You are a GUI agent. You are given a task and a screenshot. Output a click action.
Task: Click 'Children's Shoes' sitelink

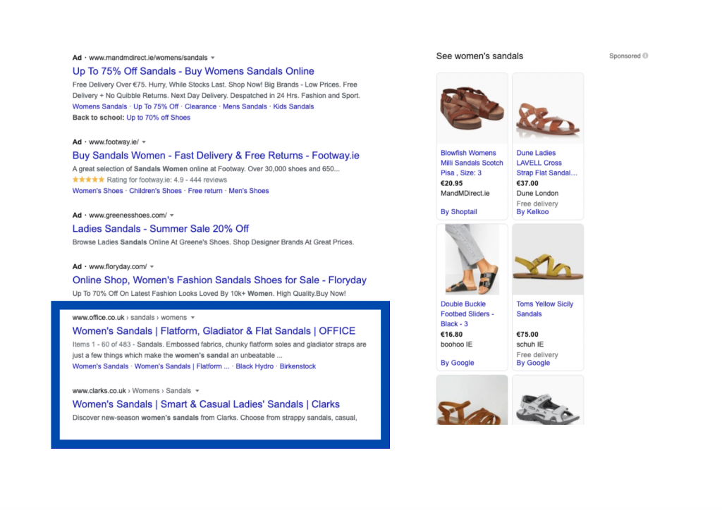[x=155, y=191]
